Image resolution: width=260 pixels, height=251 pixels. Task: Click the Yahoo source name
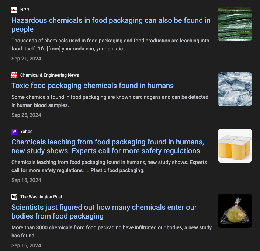pos(27,132)
